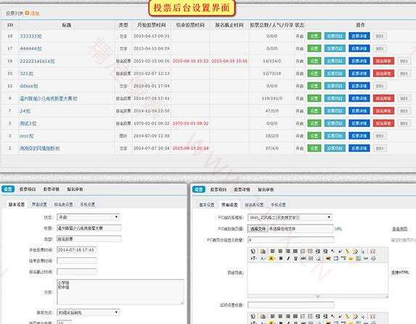Apply italic in the upper rich-text editor
The height and width of the screenshot is (324, 416).
(288, 258)
